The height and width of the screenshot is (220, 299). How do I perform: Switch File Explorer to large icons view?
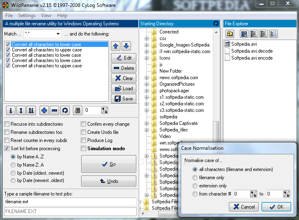(244, 34)
